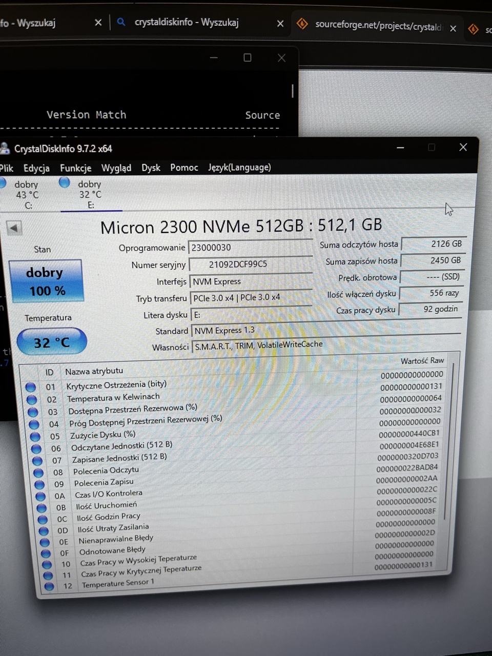This screenshot has height=656, width=492.
Task: Click the Interfejs field NVM Express
Action: click(251, 281)
